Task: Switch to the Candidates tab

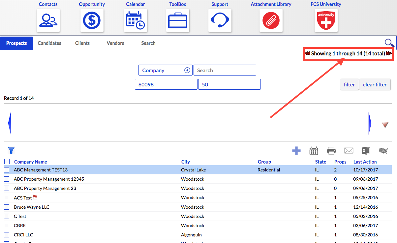Action: 49,43
